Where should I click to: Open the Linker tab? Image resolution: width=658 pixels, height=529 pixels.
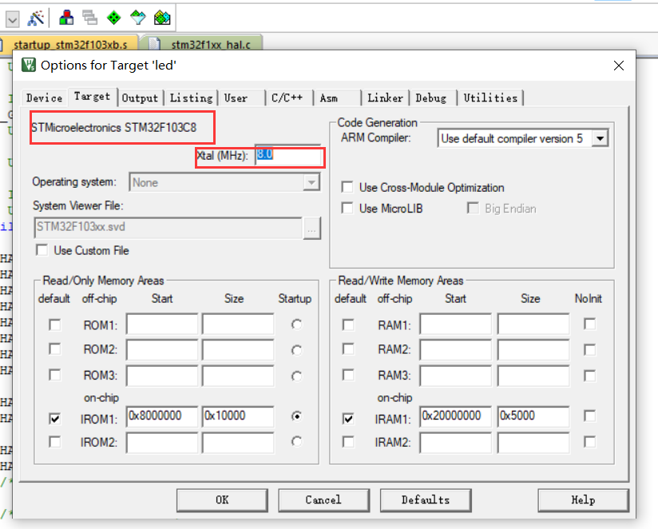click(x=385, y=97)
